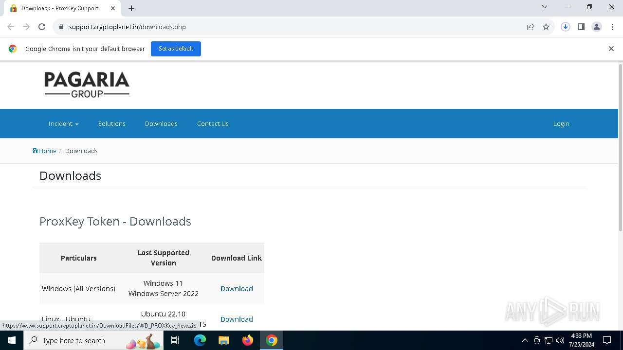The height and width of the screenshot is (350, 623).
Task: Open the clock showing 4:33 PM
Action: point(582,340)
